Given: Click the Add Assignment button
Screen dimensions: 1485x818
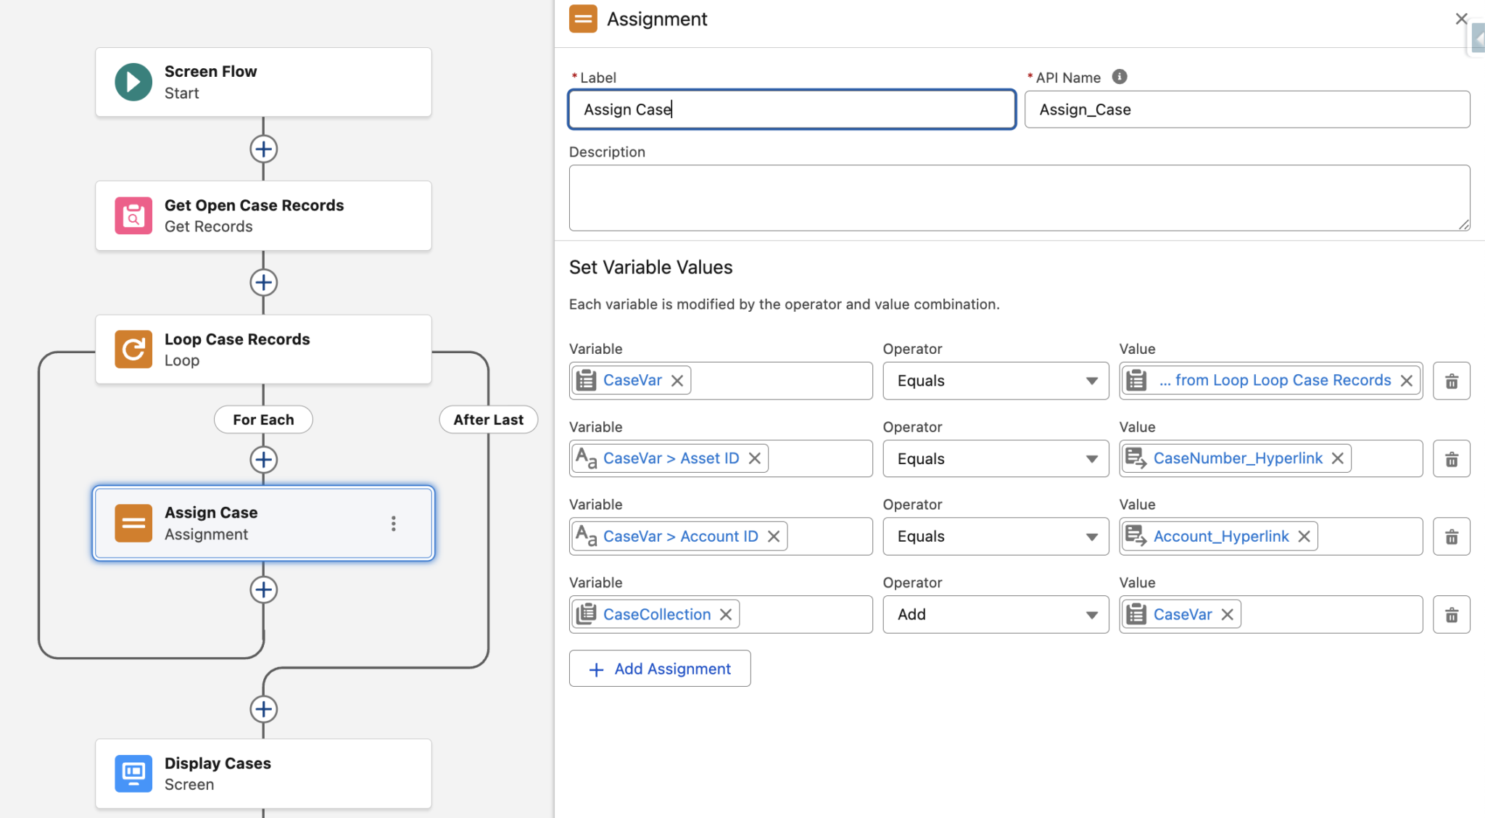Looking at the screenshot, I should click(x=659, y=668).
